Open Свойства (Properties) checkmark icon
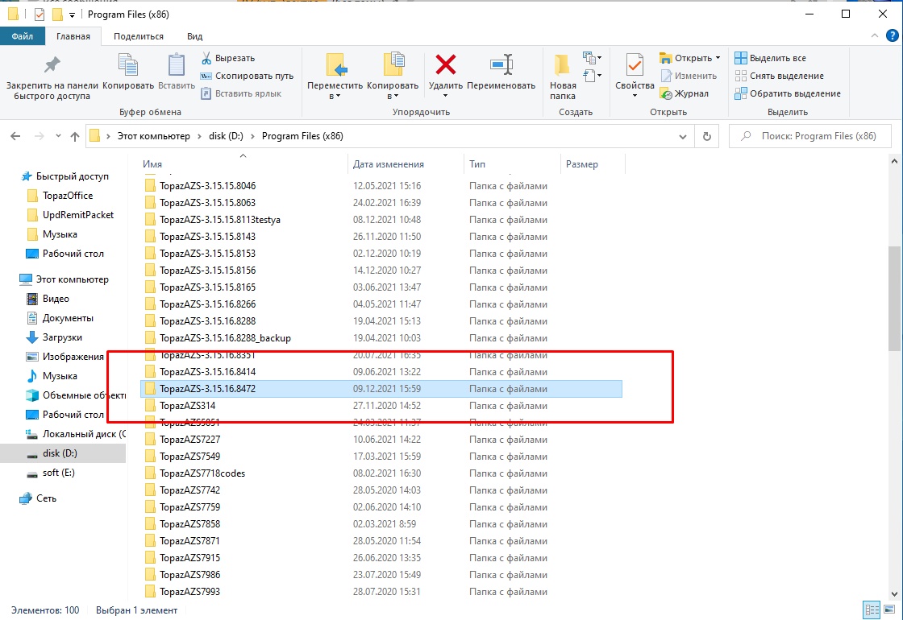The height and width of the screenshot is (620, 903). [635, 76]
